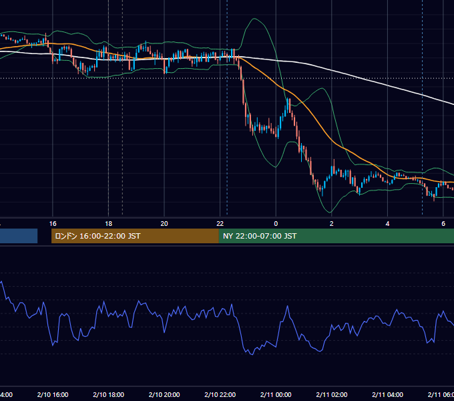Click hour label 0 on upper axis
454x401 pixels.
pos(276,224)
